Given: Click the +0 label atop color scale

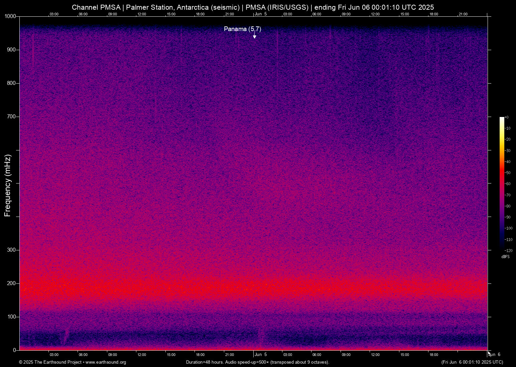Looking at the screenshot, I should point(507,117).
